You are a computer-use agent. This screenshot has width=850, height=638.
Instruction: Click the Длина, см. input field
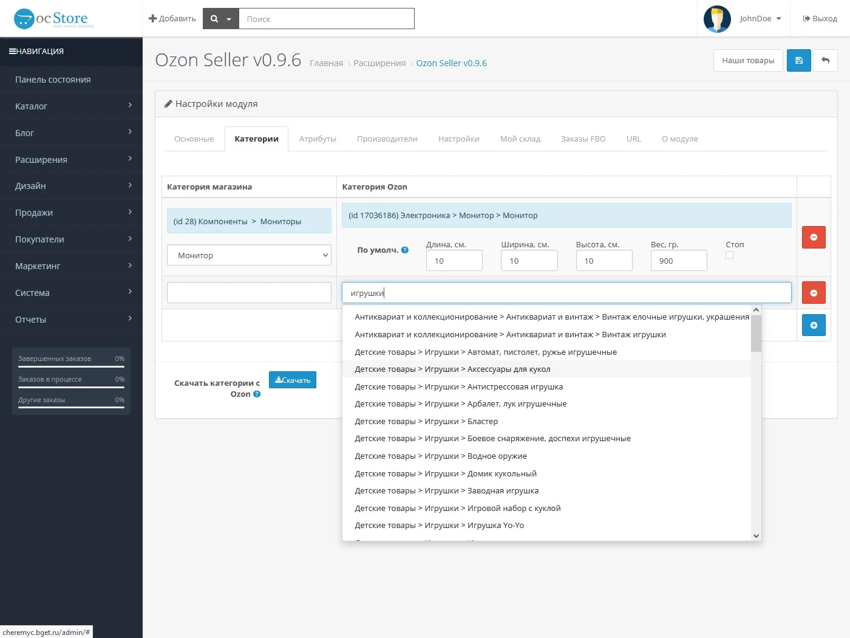(x=454, y=261)
